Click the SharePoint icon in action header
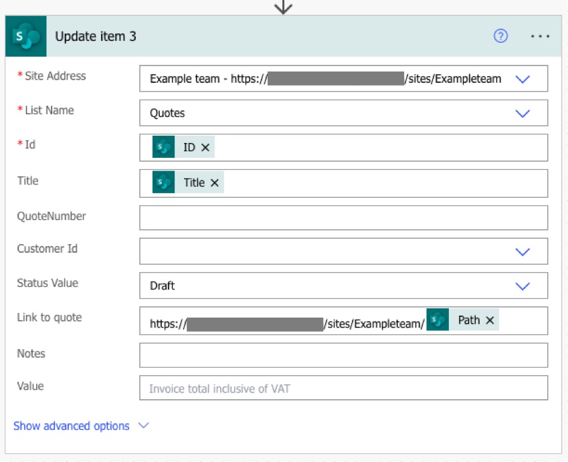Image resolution: width=568 pixels, height=462 pixels. (x=27, y=37)
